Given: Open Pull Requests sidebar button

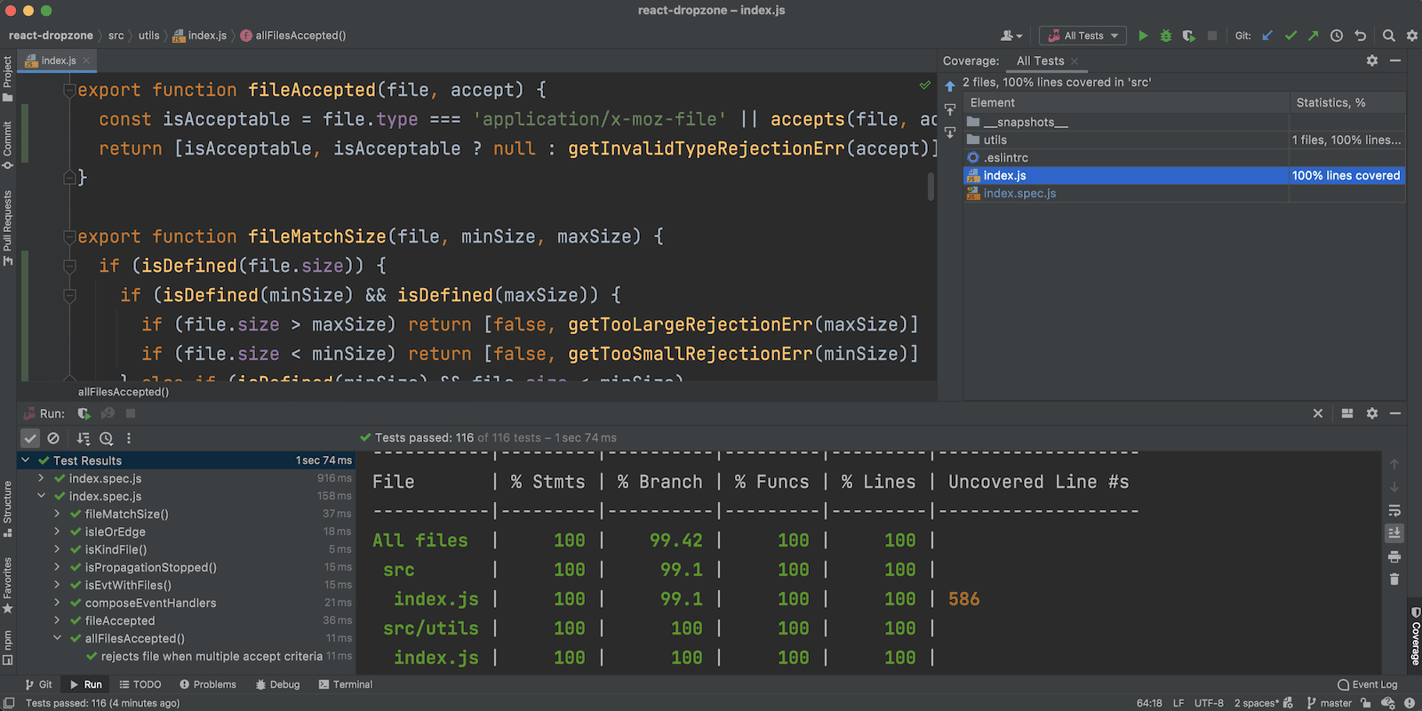Looking at the screenshot, I should [x=7, y=227].
